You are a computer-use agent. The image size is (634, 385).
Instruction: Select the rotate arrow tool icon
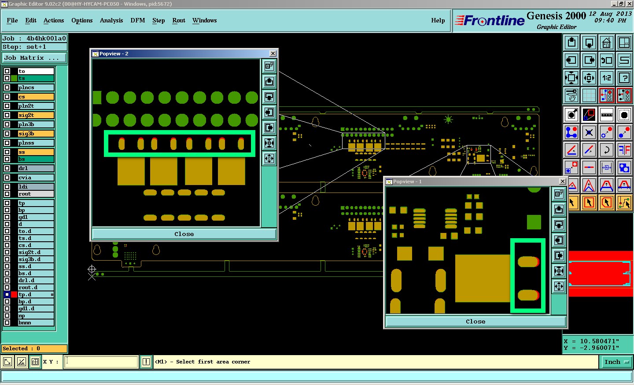pos(606,150)
